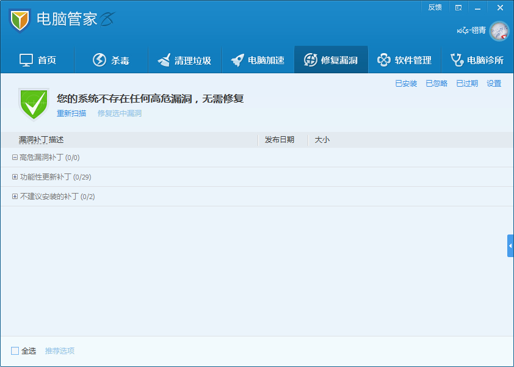Select the 功能性更新补丁 (0/29) row text
The width and height of the screenshot is (514, 367).
point(56,176)
